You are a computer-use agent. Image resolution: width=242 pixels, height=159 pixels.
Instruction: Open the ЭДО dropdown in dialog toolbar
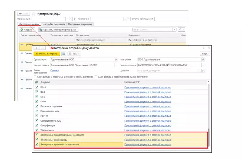coord(74,53)
